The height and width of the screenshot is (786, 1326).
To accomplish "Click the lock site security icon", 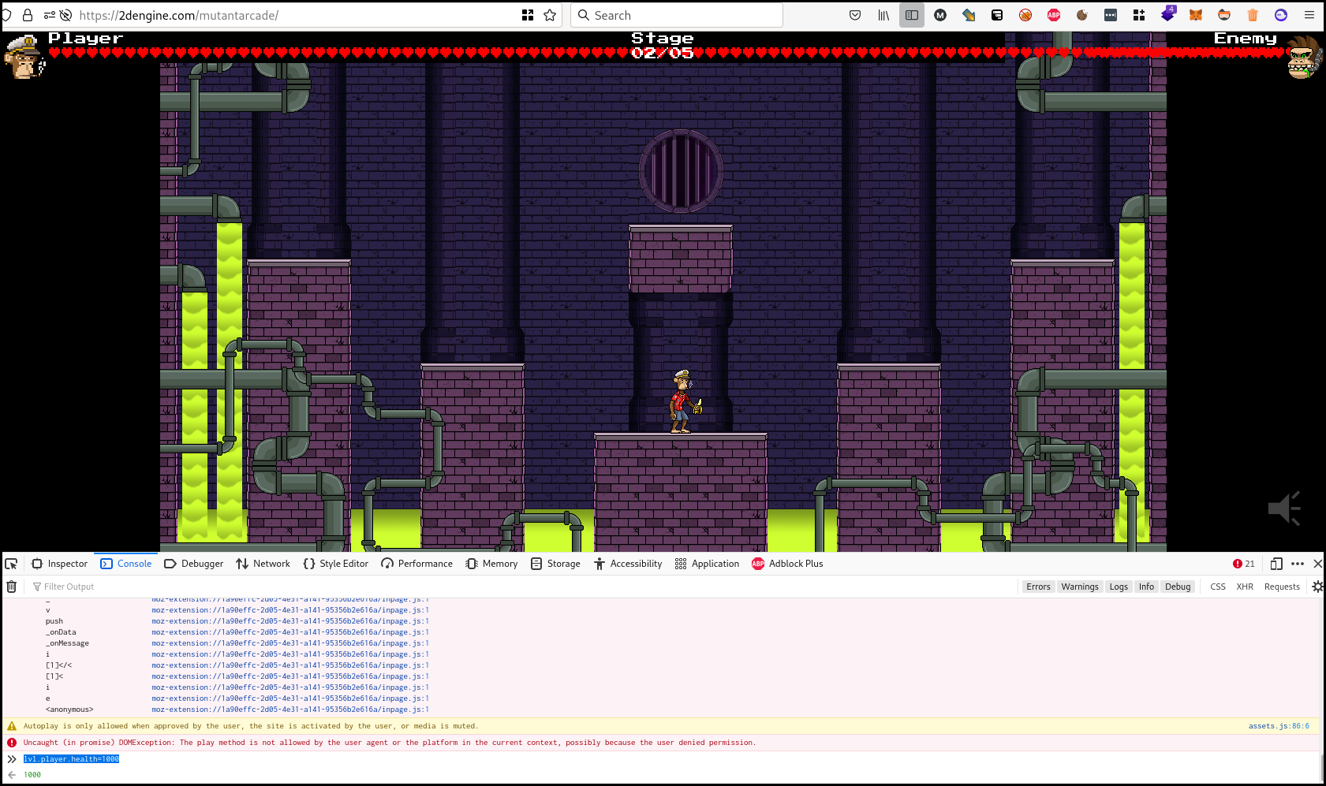I will 28,15.
